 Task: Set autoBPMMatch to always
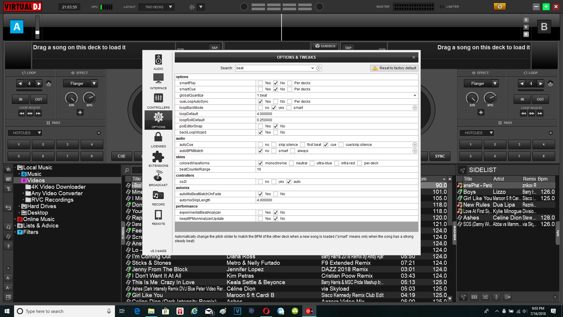click(x=293, y=151)
